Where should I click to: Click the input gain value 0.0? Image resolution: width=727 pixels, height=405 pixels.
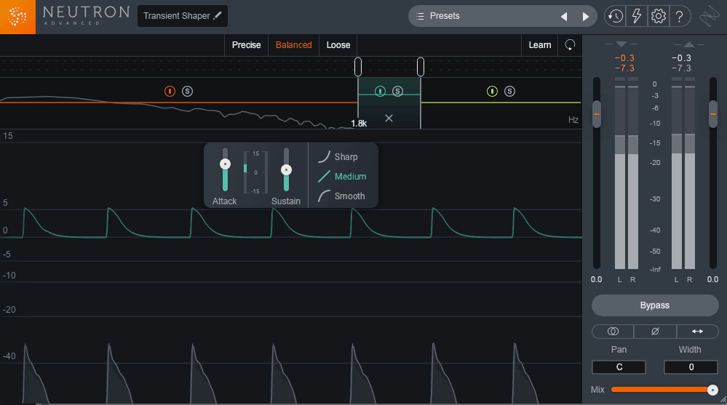596,279
